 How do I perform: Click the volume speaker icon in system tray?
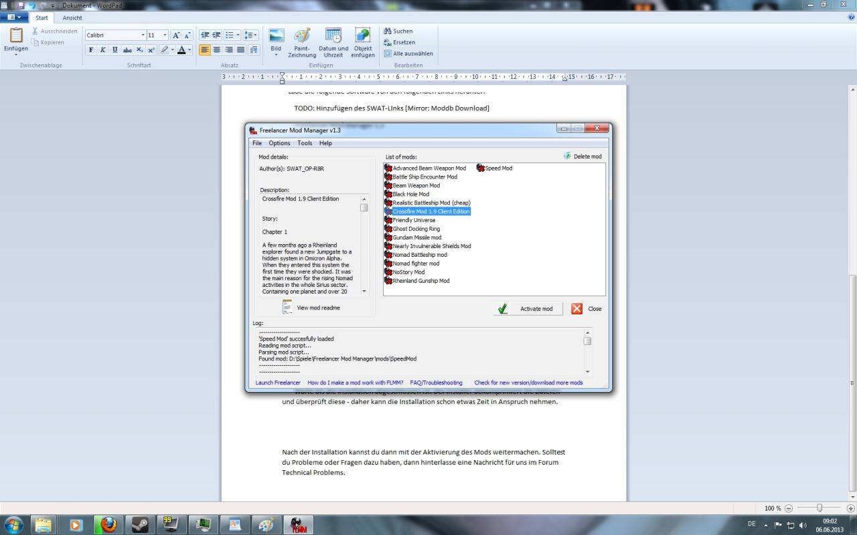(x=802, y=525)
